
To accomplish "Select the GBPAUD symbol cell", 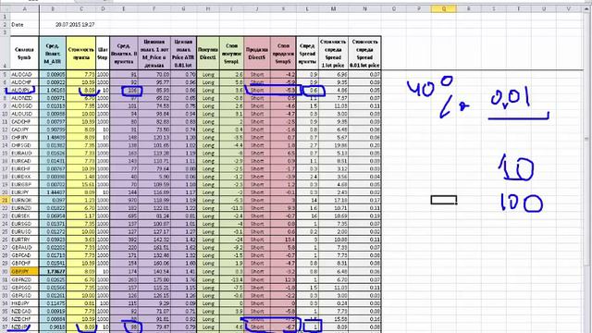I will (25, 247).
